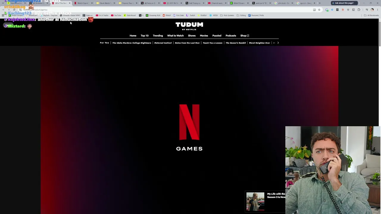The height and width of the screenshot is (214, 381).
Task: Expand For You strip with right arrow
Action: pos(278,43)
